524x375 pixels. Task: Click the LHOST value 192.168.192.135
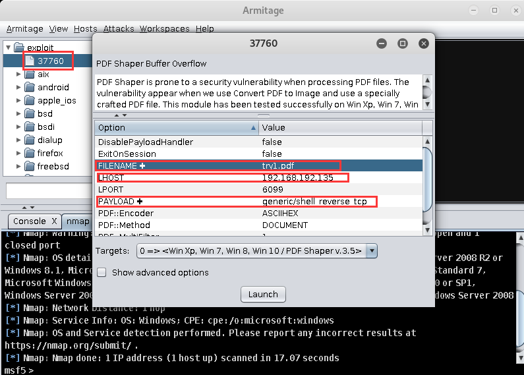point(297,177)
